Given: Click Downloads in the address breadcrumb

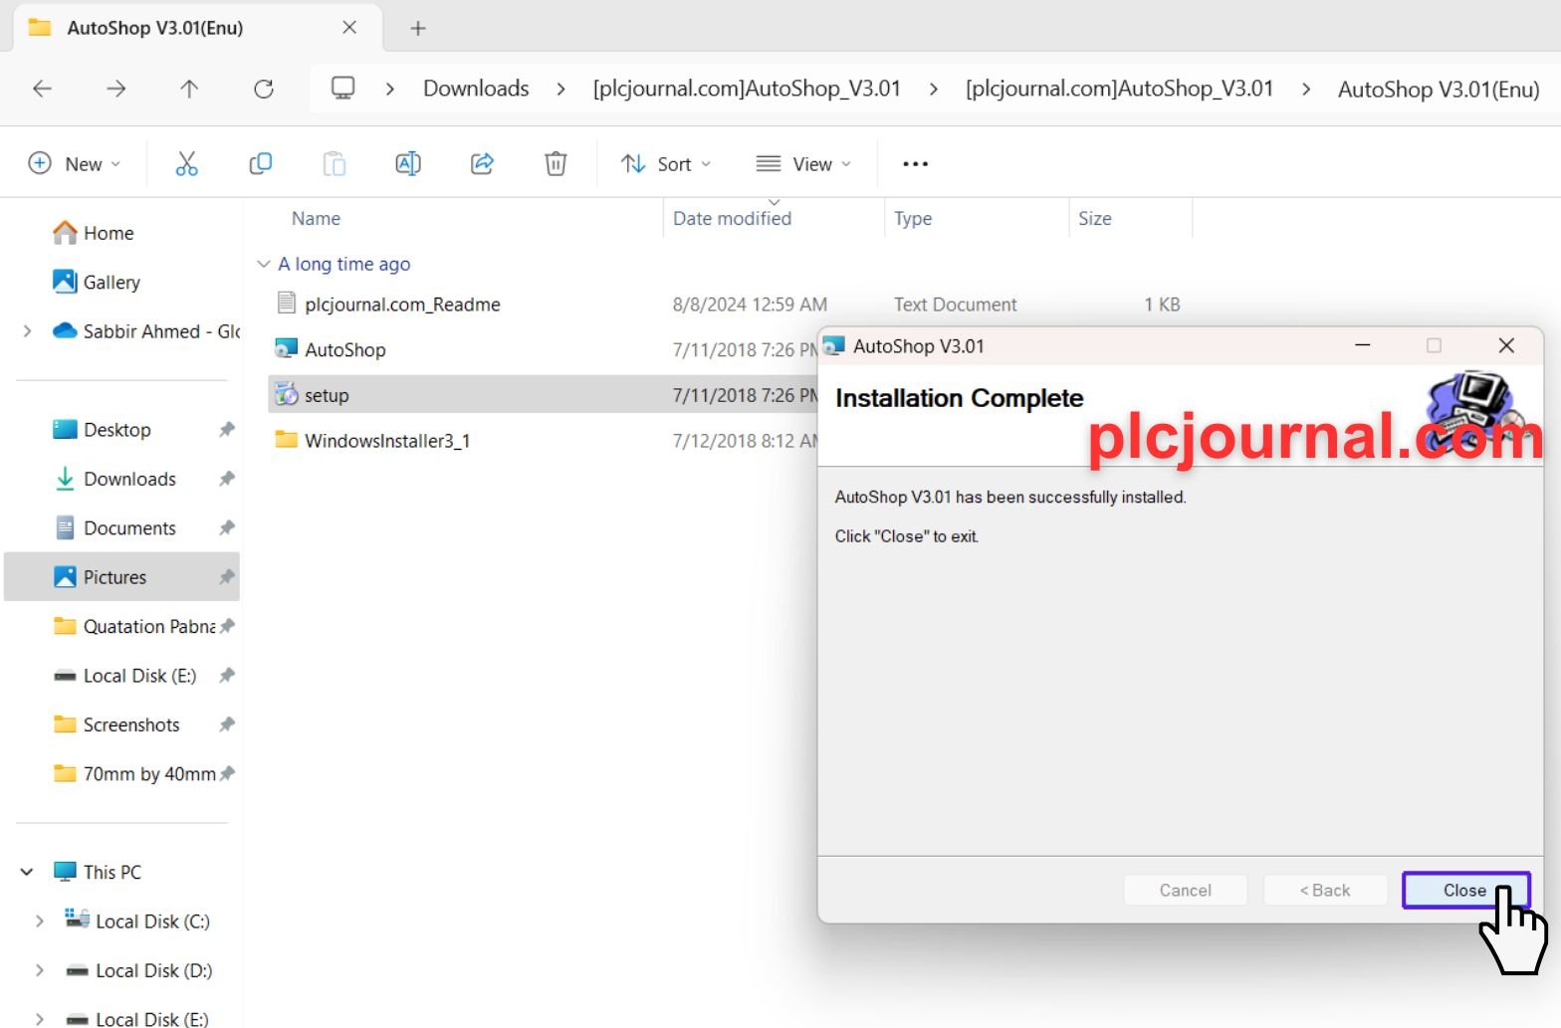Looking at the screenshot, I should click(476, 89).
